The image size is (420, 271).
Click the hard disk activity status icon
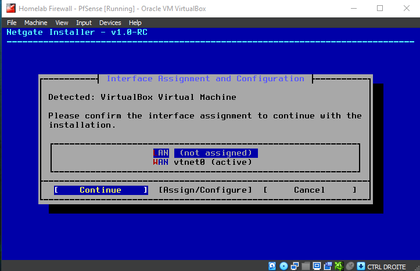pos(272,266)
